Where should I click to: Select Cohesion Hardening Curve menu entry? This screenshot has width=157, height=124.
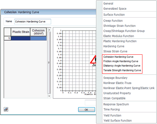(x=118, y=57)
